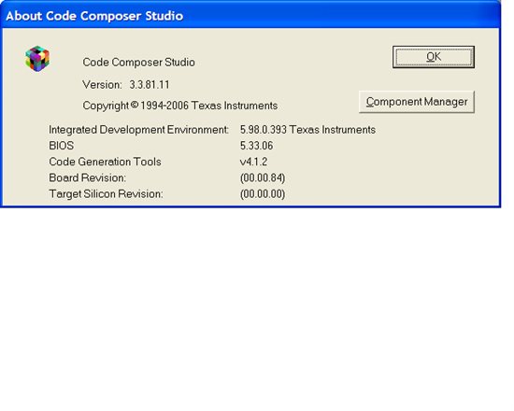Click the IDE version 5.98.0.393 Texas Instruments
The width and height of the screenshot is (514, 411).
(x=307, y=130)
